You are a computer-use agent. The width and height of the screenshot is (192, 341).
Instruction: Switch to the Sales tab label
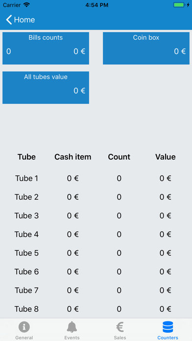pyautogui.click(x=120, y=338)
